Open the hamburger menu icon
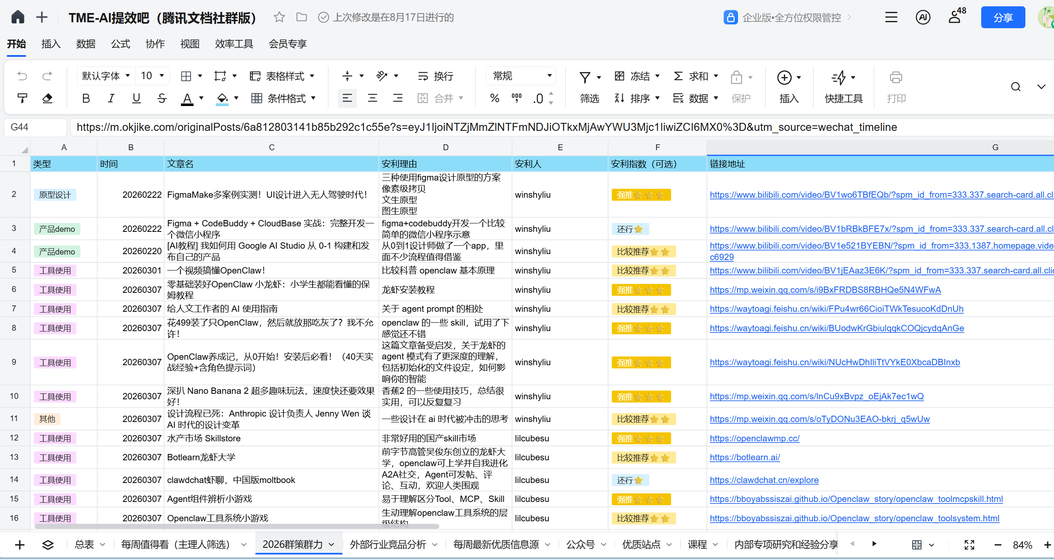 [891, 17]
